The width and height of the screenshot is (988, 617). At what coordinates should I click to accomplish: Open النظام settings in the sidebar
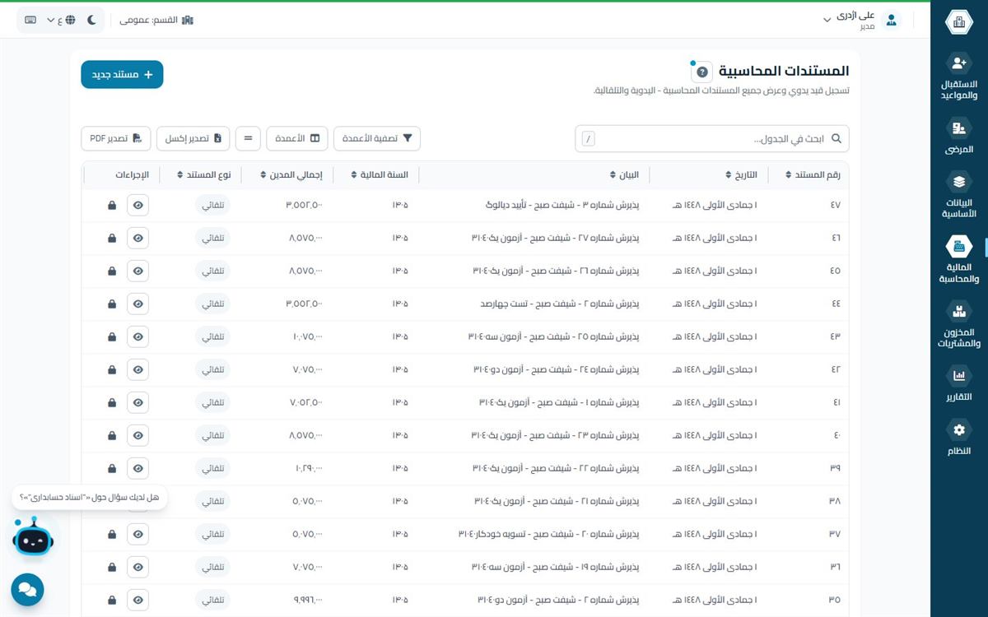958,438
